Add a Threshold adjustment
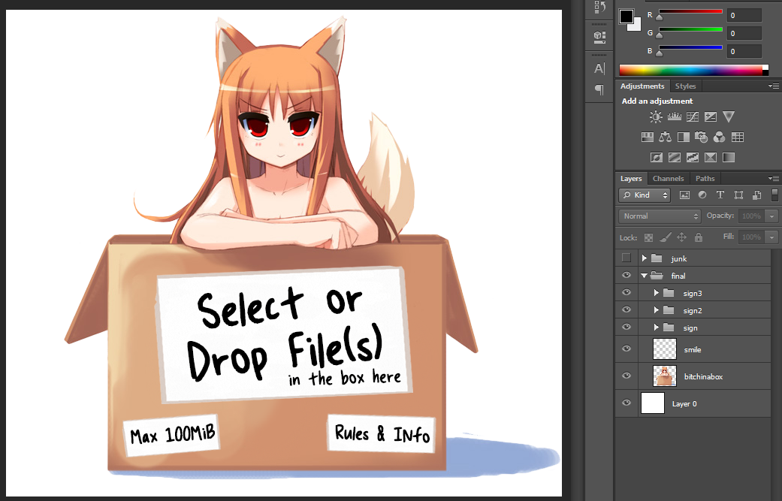The height and width of the screenshot is (501, 782). (692, 158)
